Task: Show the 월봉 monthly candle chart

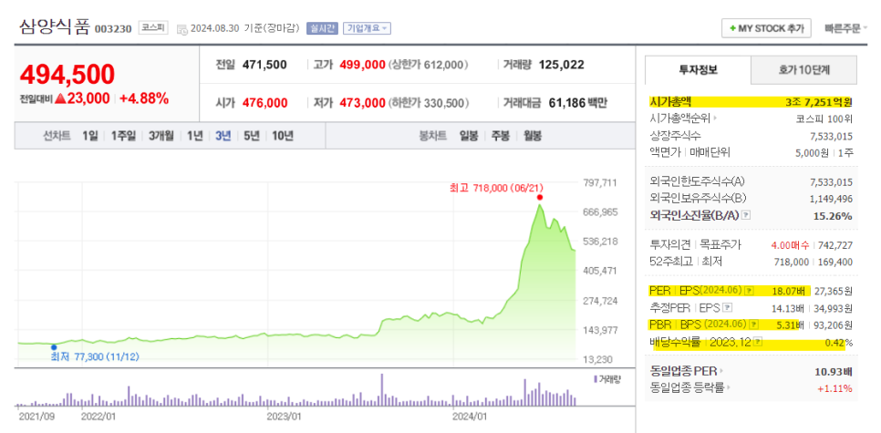Action: click(532, 136)
